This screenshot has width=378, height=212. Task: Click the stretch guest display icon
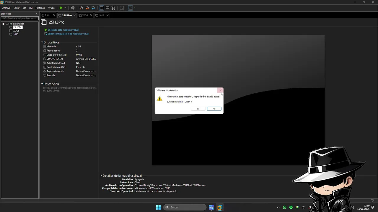[130, 8]
